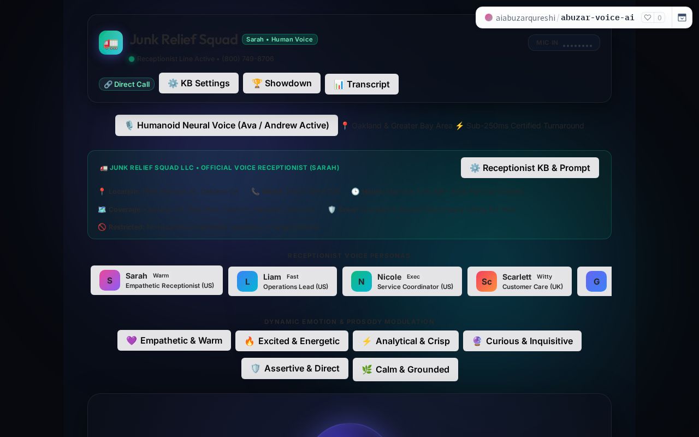Click the Nicole persona N avatar
The height and width of the screenshot is (437, 699).
click(x=362, y=281)
